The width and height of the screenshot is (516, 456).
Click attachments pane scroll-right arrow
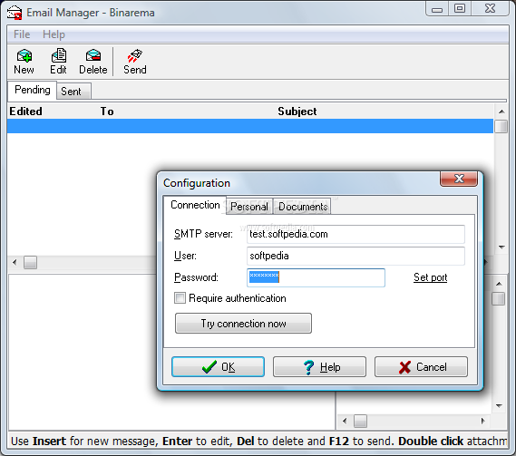click(483, 422)
